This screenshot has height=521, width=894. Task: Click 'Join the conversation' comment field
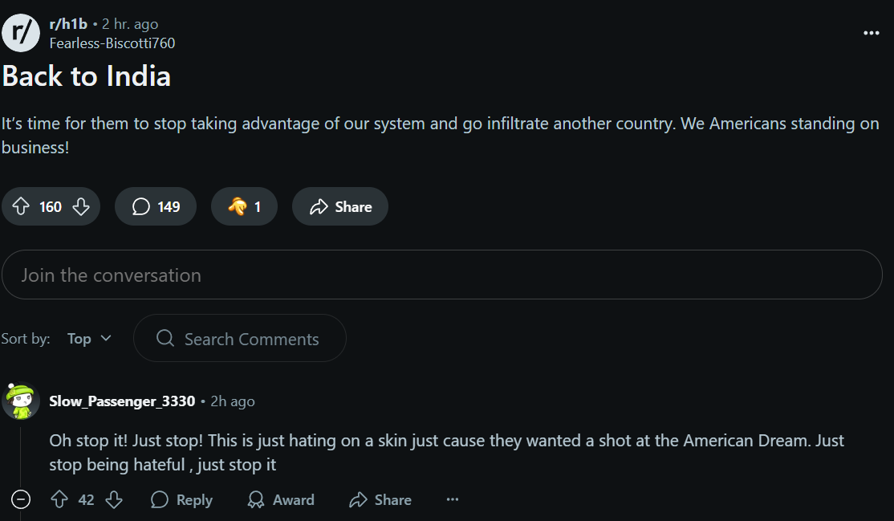point(441,275)
